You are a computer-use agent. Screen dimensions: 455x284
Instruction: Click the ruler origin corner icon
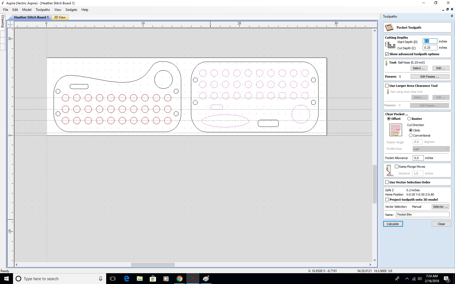click(x=10, y=24)
